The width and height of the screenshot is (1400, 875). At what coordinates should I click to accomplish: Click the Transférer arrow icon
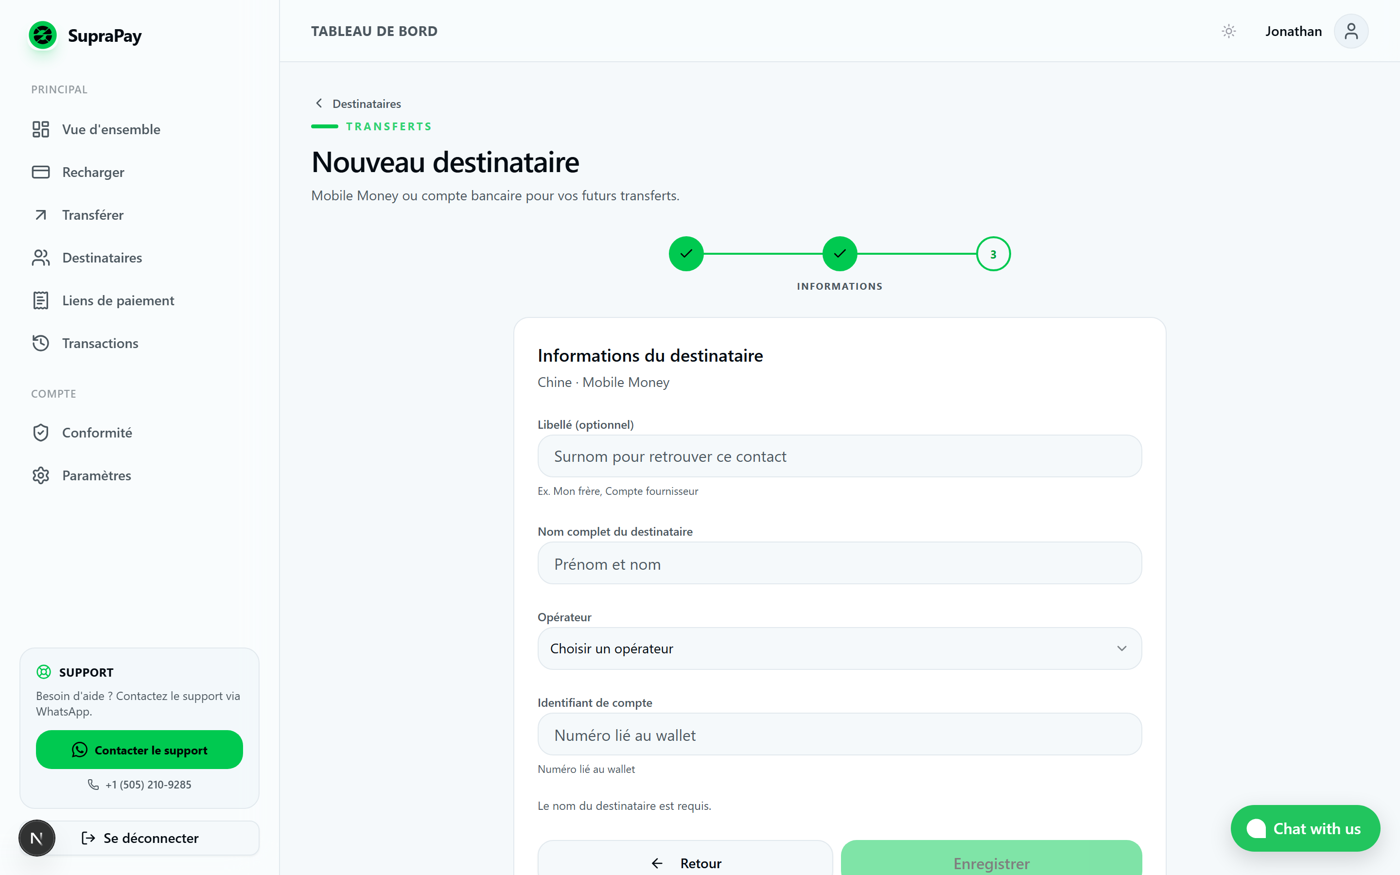tap(40, 215)
